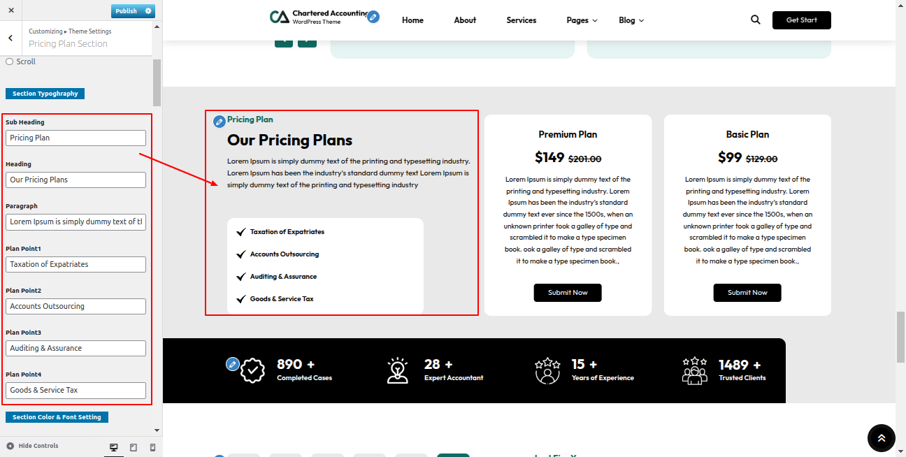This screenshot has width=906, height=457.
Task: Open the Services menu item
Action: point(521,20)
